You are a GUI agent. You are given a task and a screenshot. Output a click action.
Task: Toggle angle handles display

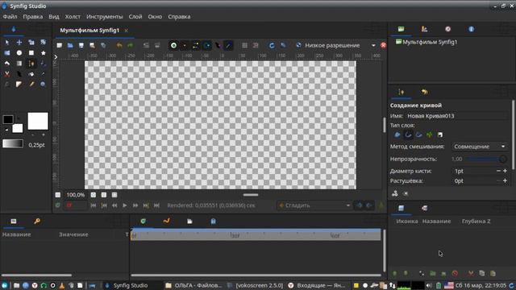229,45
